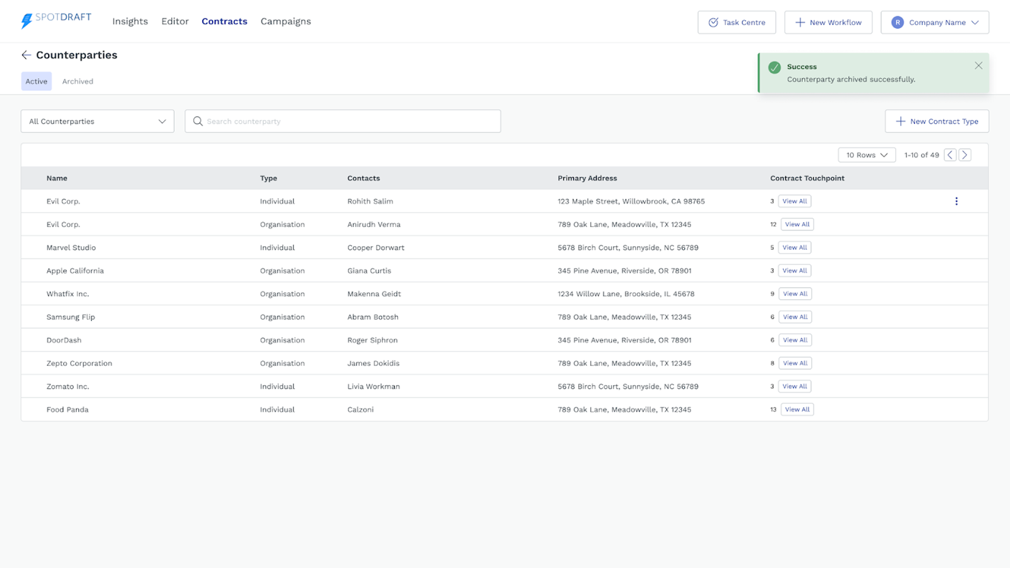View All touchpoints for Marvel Studio
Viewport: 1010px width, 568px height.
click(x=795, y=247)
